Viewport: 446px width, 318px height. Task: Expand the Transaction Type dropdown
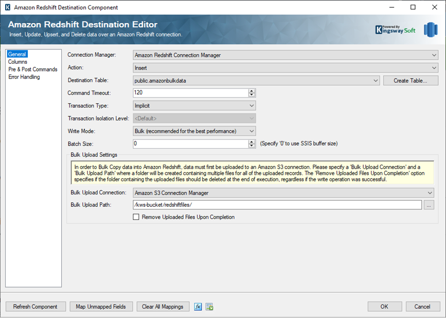click(194, 106)
